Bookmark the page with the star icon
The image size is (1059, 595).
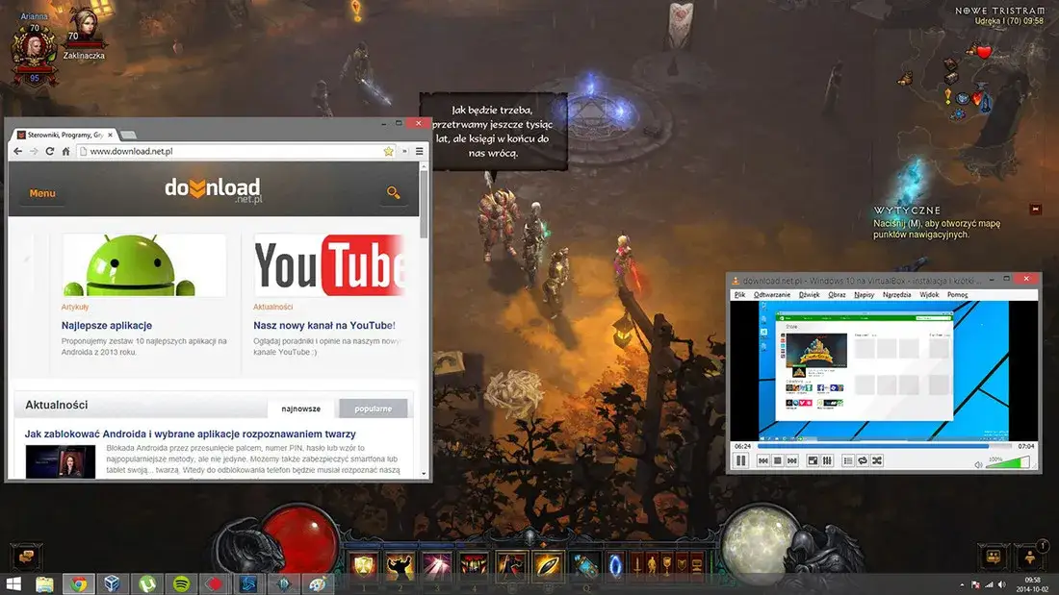[389, 152]
